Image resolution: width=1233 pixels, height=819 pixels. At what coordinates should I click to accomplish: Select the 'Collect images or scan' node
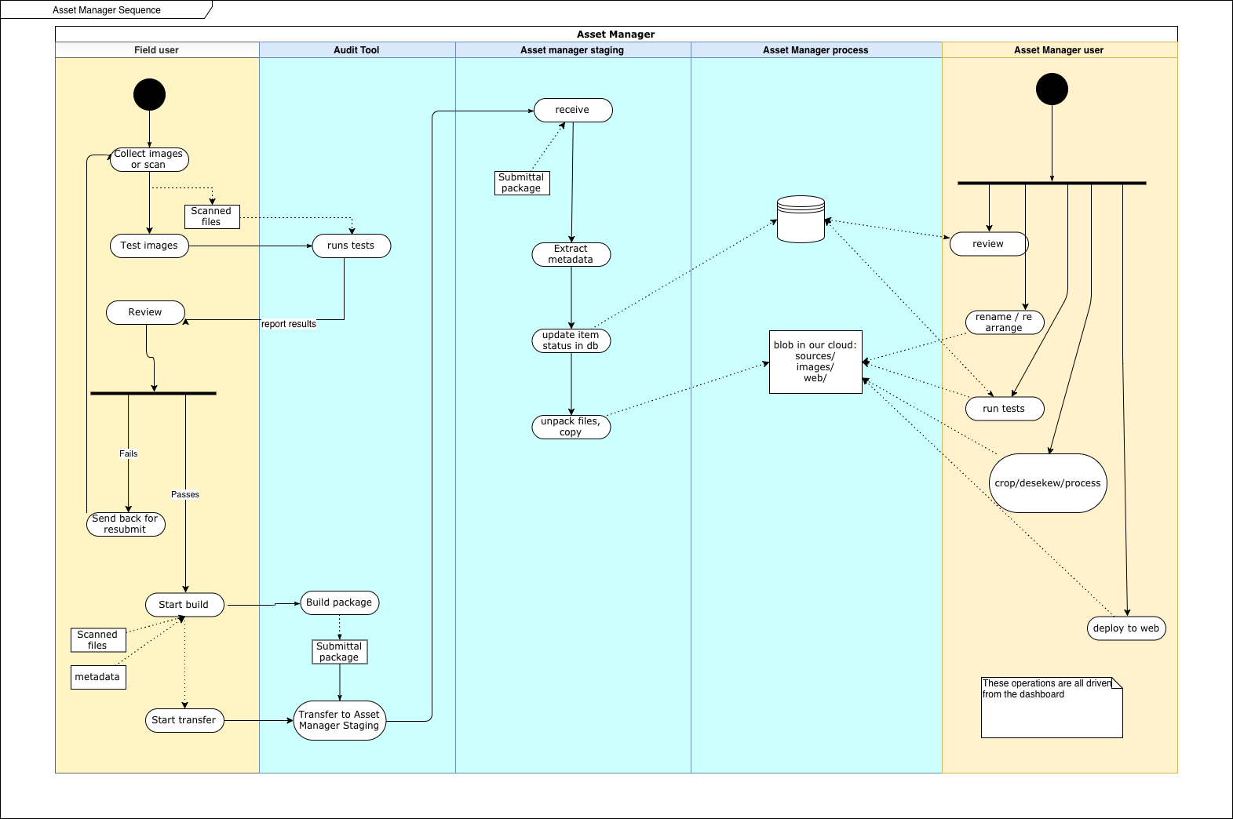click(x=149, y=159)
